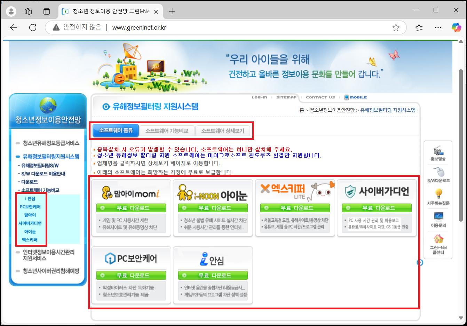Close the 그린i-Net browser tab
The image size is (467, 326).
(156, 11)
